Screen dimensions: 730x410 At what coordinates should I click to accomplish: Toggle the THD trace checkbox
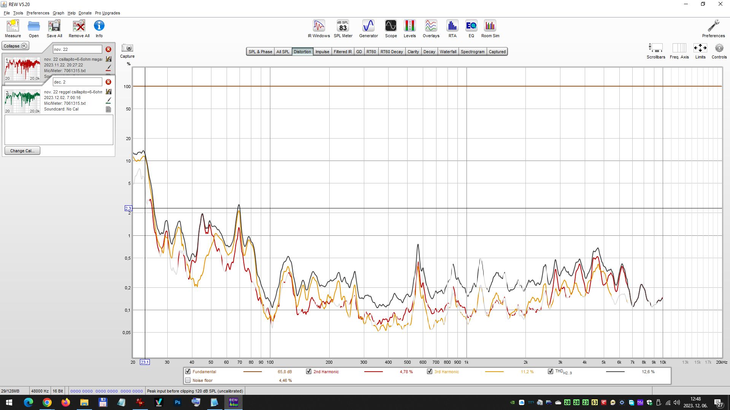click(x=551, y=371)
